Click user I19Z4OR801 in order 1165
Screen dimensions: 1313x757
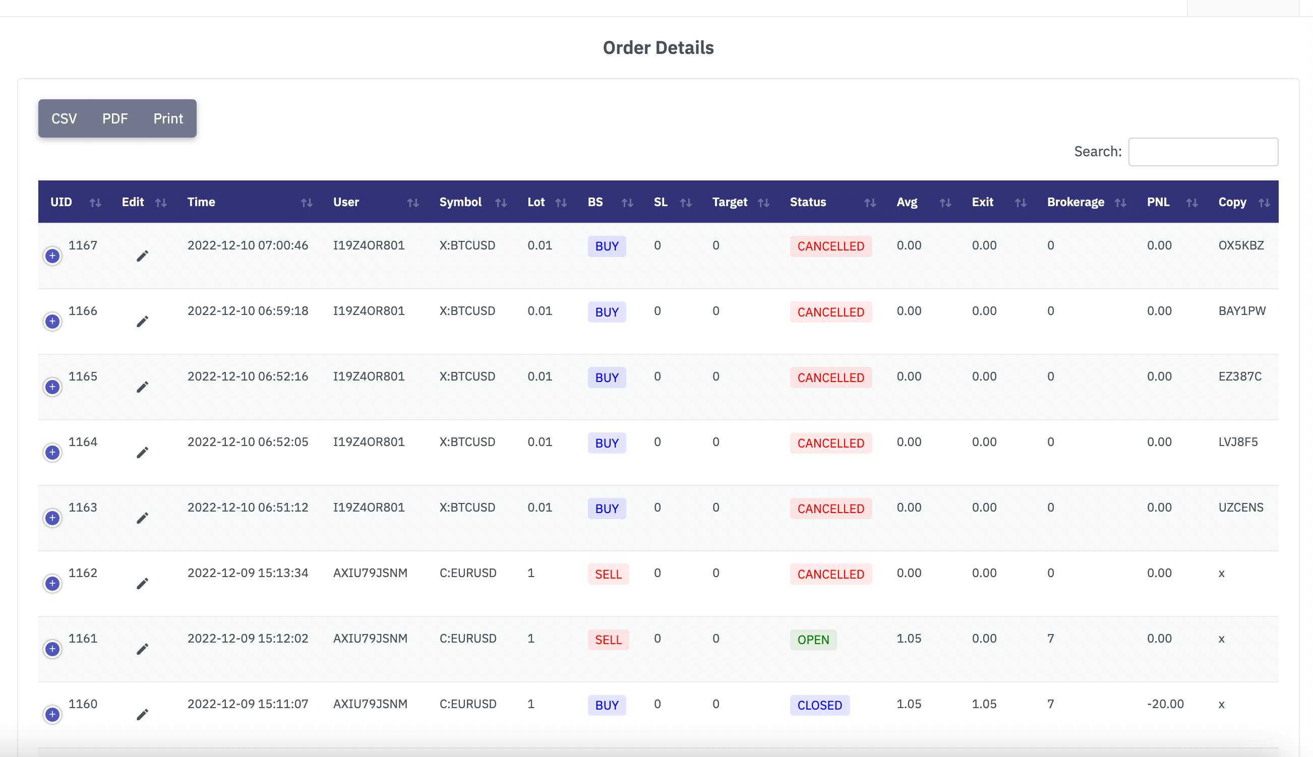(369, 376)
